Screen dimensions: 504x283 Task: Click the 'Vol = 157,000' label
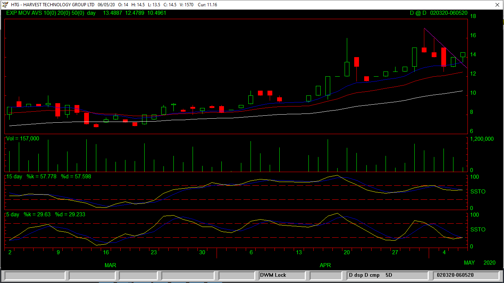pyautogui.click(x=23, y=139)
